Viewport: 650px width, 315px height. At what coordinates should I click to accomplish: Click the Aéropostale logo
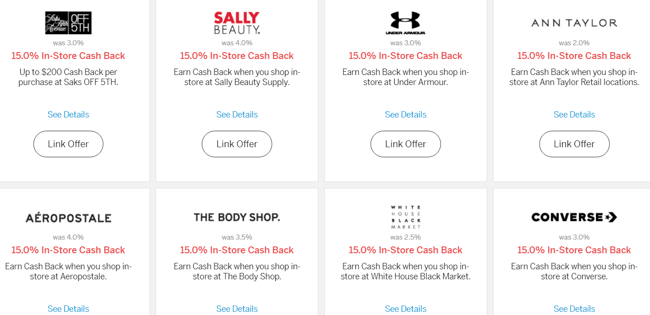pos(68,218)
